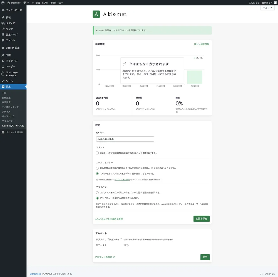Open the Users icon in sidebar
The width and height of the screenshot is (278, 277).
click(3, 67)
